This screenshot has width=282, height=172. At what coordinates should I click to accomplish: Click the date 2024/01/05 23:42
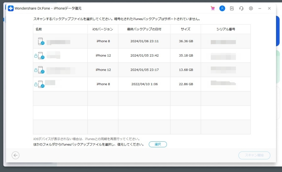click(x=145, y=56)
